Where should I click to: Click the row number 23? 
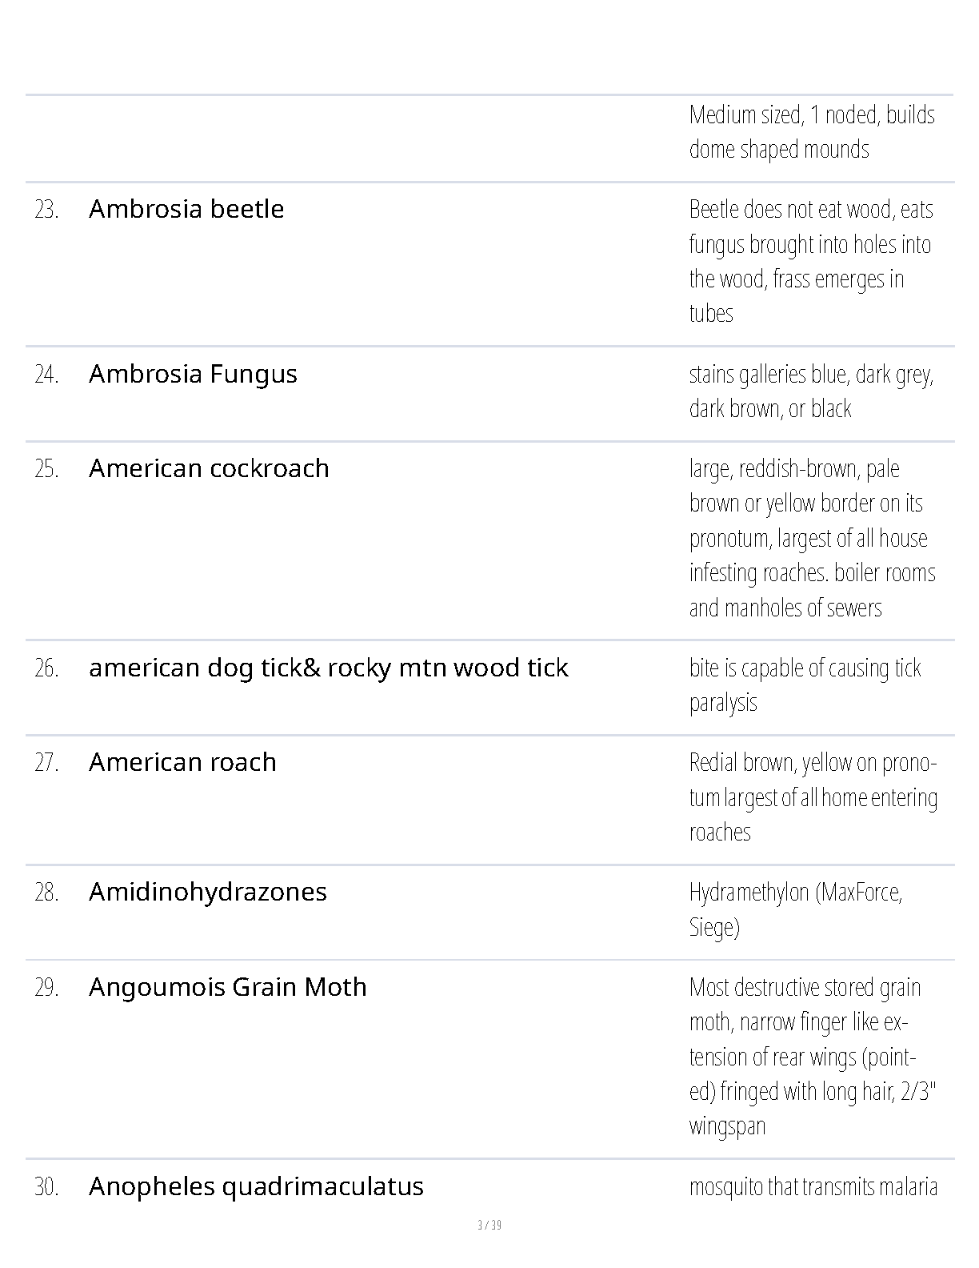pos(46,210)
